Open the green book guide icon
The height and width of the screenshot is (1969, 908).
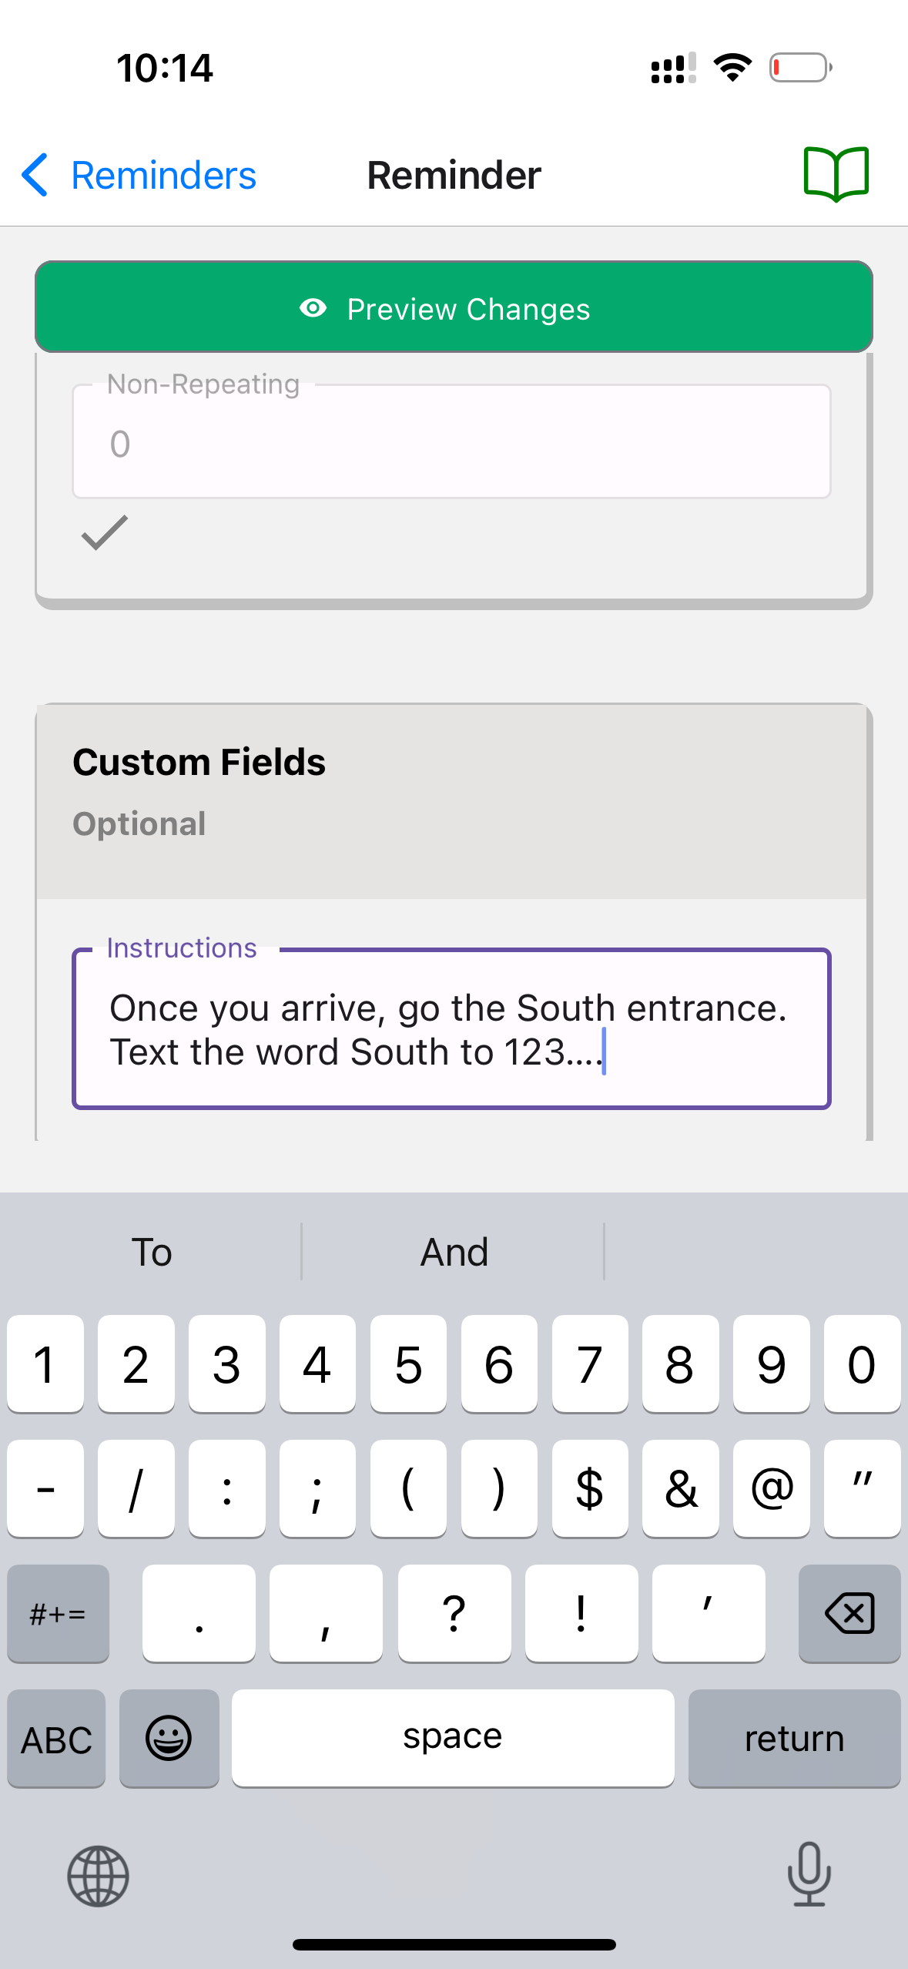836,174
